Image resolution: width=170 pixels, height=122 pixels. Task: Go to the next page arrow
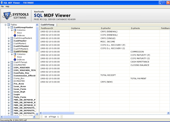pos(62,117)
